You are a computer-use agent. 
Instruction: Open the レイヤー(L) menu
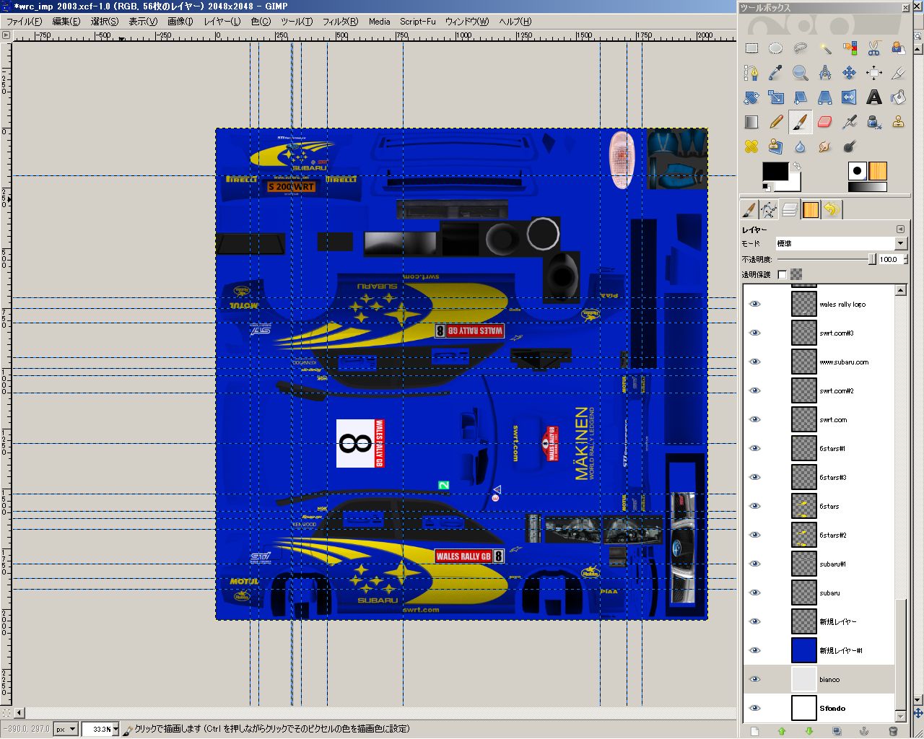[x=222, y=22]
